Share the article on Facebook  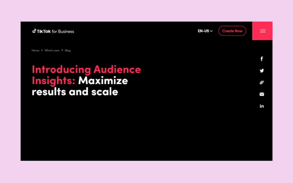(262, 59)
